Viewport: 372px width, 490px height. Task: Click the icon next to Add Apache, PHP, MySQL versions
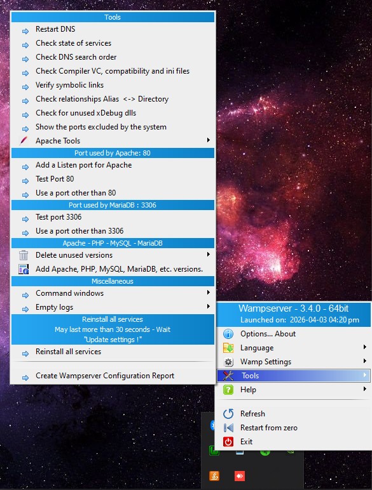coord(24,269)
